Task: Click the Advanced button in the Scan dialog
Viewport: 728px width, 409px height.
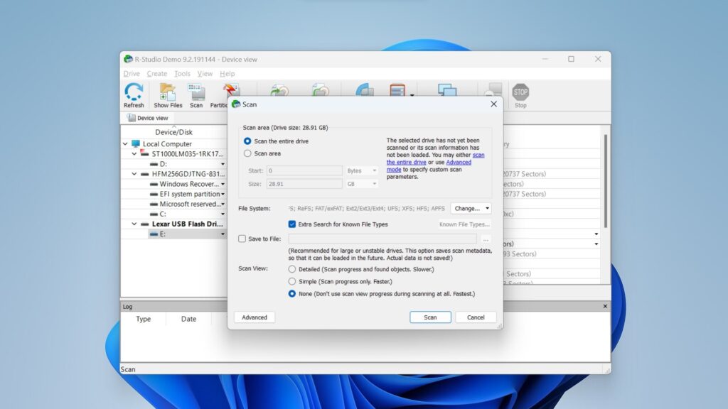Action: (x=254, y=317)
